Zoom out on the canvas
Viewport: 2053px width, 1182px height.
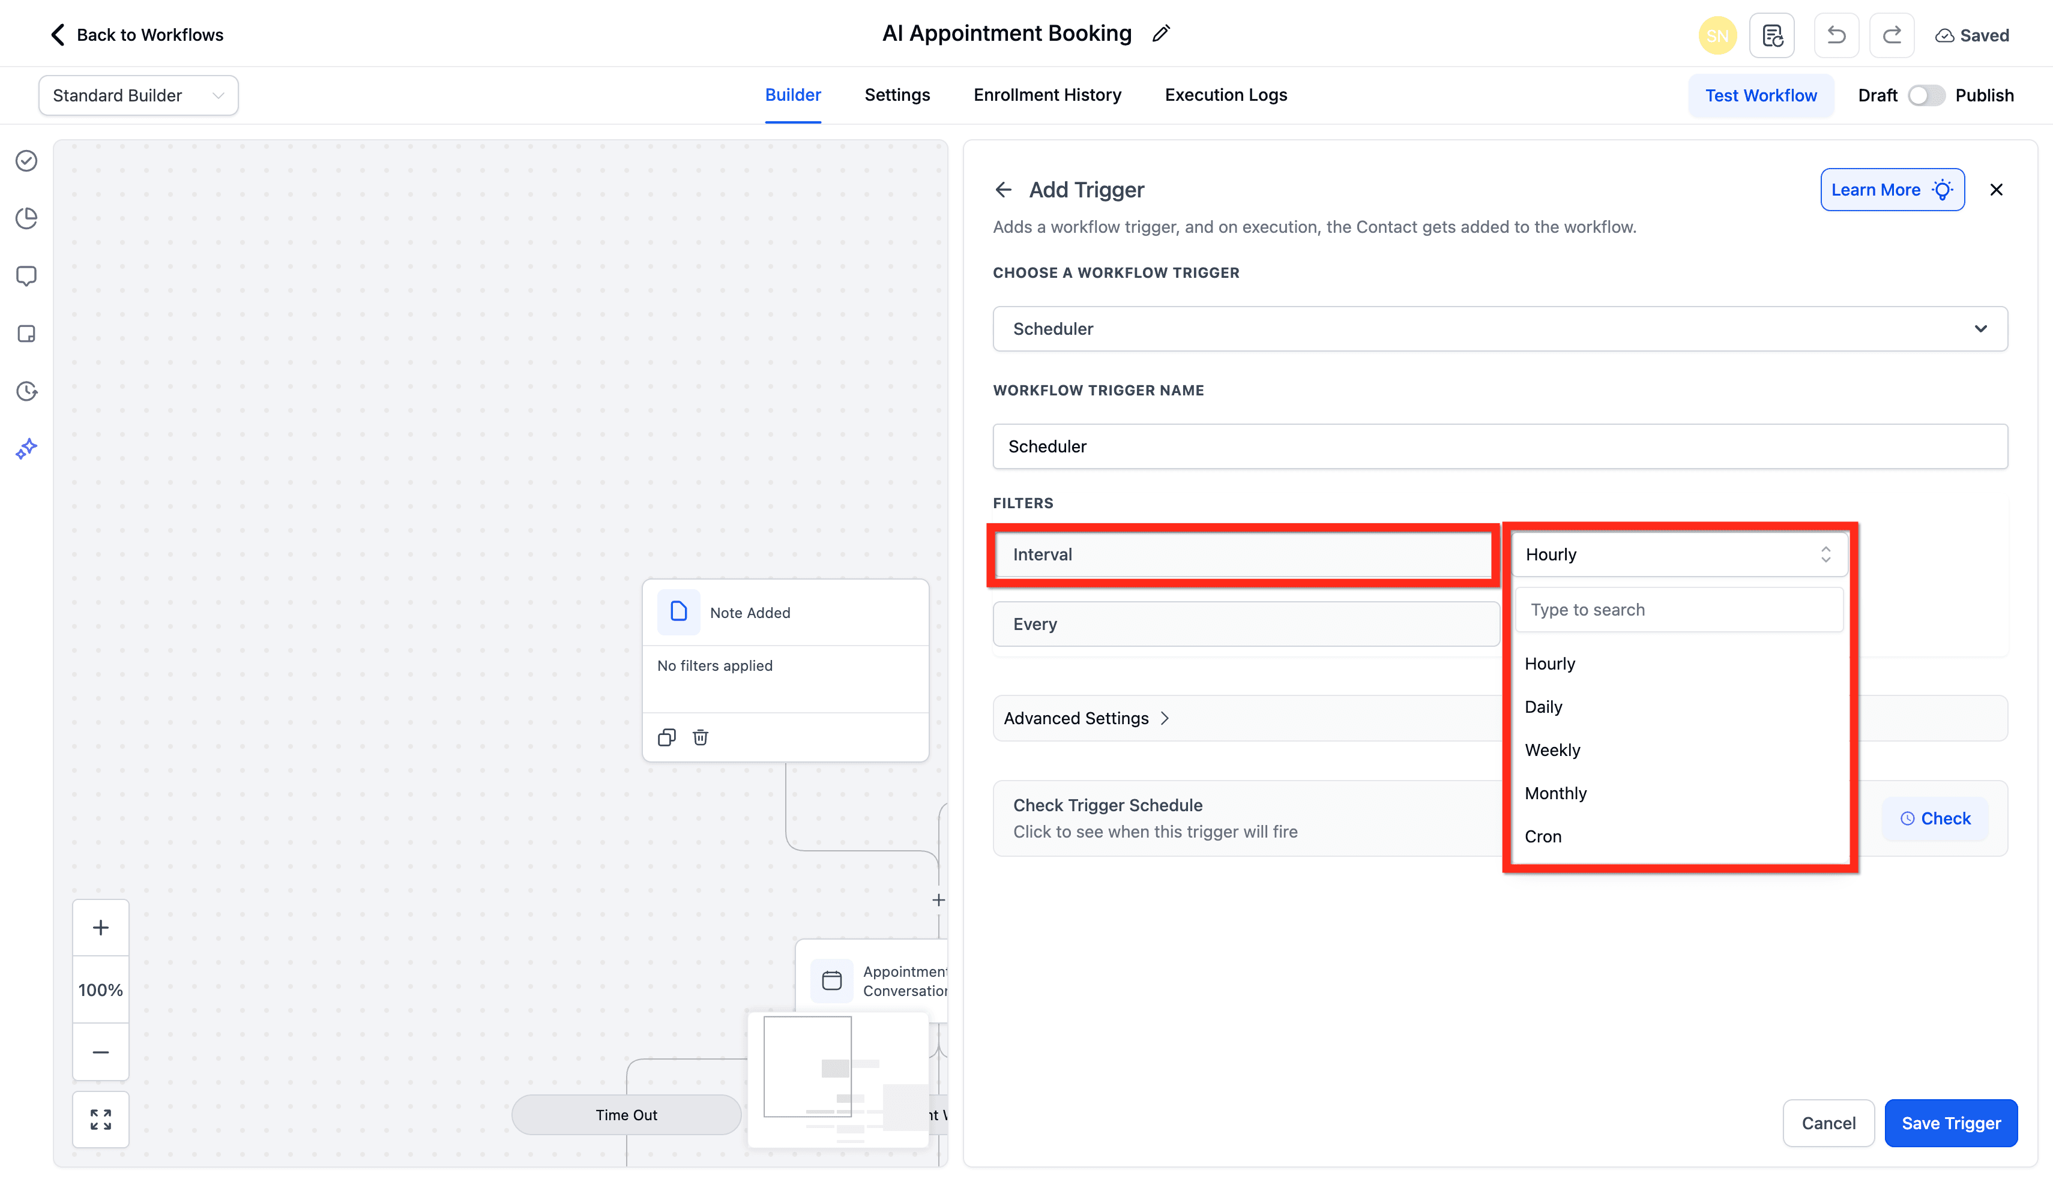(101, 1052)
